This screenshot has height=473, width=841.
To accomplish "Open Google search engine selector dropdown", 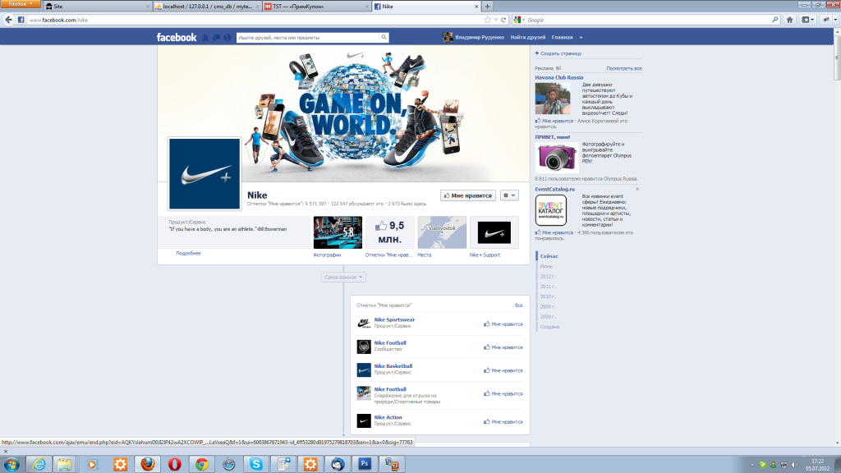I will click(519, 20).
